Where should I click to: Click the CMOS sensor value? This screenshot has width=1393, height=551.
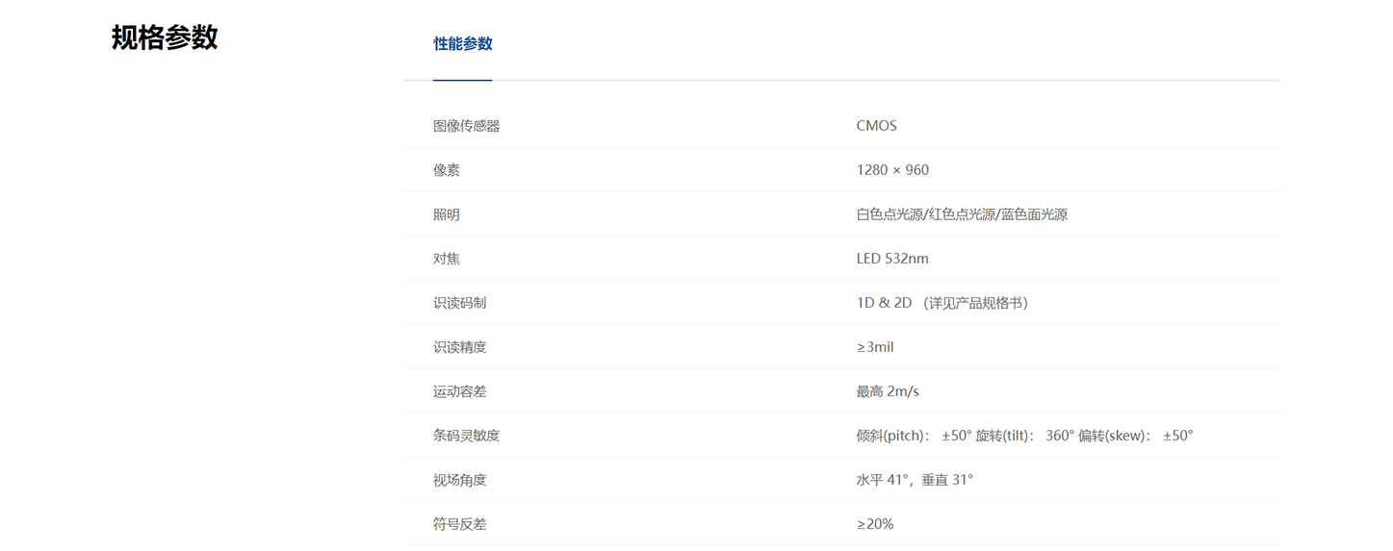coord(876,126)
